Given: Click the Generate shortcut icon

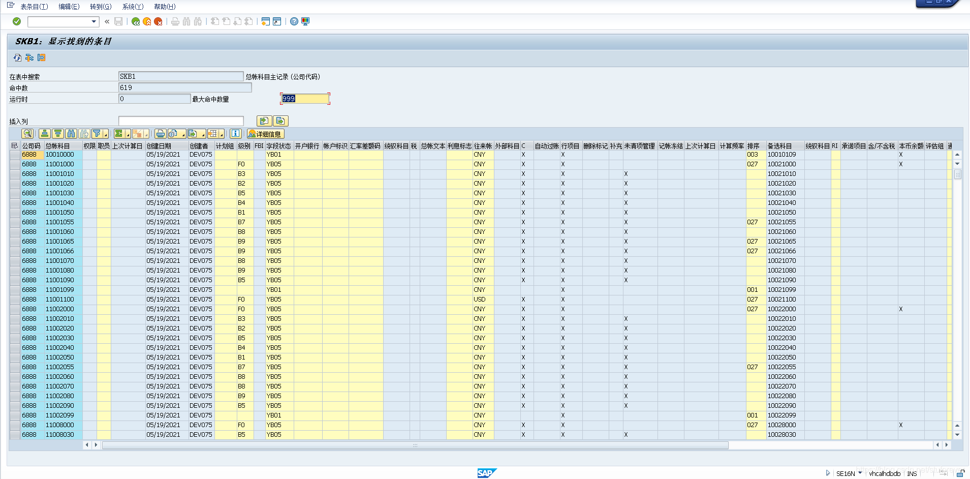Looking at the screenshot, I should pos(277,21).
